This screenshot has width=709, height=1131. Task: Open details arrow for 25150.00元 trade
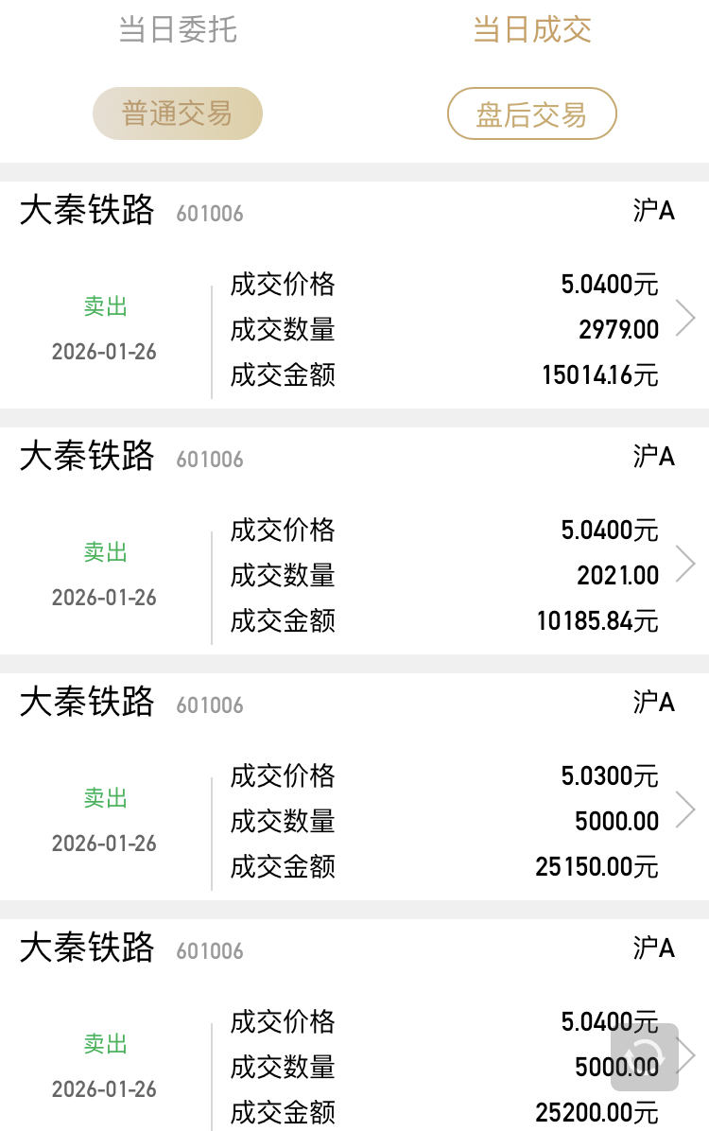(685, 810)
